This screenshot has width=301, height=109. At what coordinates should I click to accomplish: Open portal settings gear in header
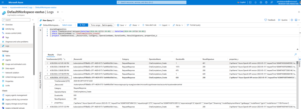[261, 2]
